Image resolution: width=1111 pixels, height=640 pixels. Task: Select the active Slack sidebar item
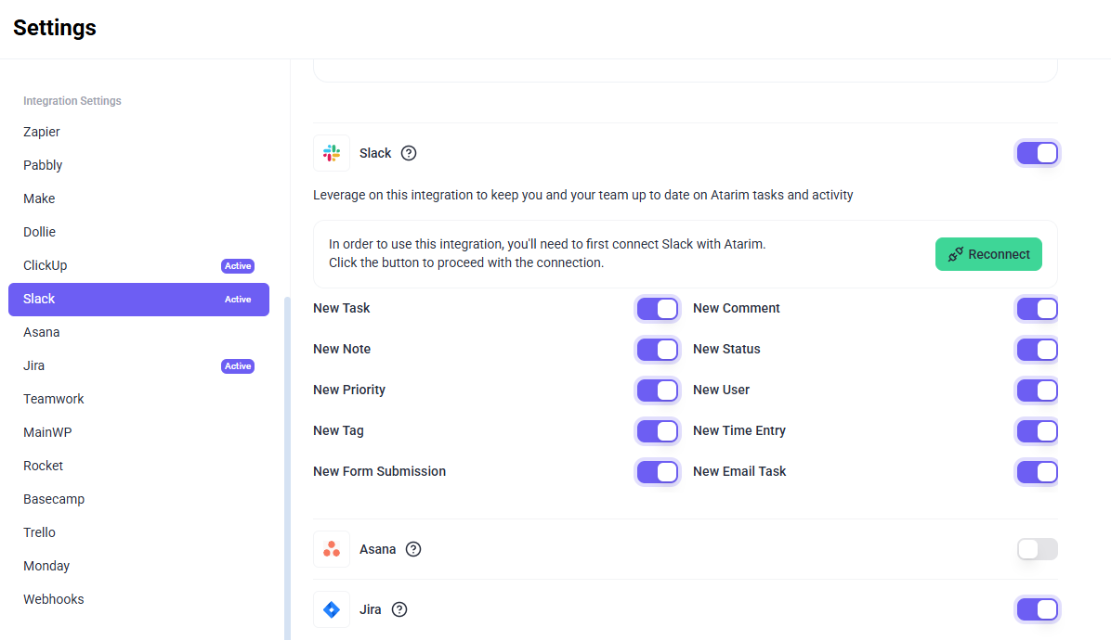[x=138, y=300]
